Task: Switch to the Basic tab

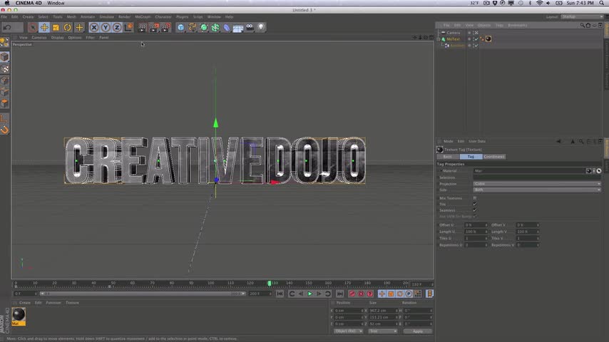Action: click(448, 157)
